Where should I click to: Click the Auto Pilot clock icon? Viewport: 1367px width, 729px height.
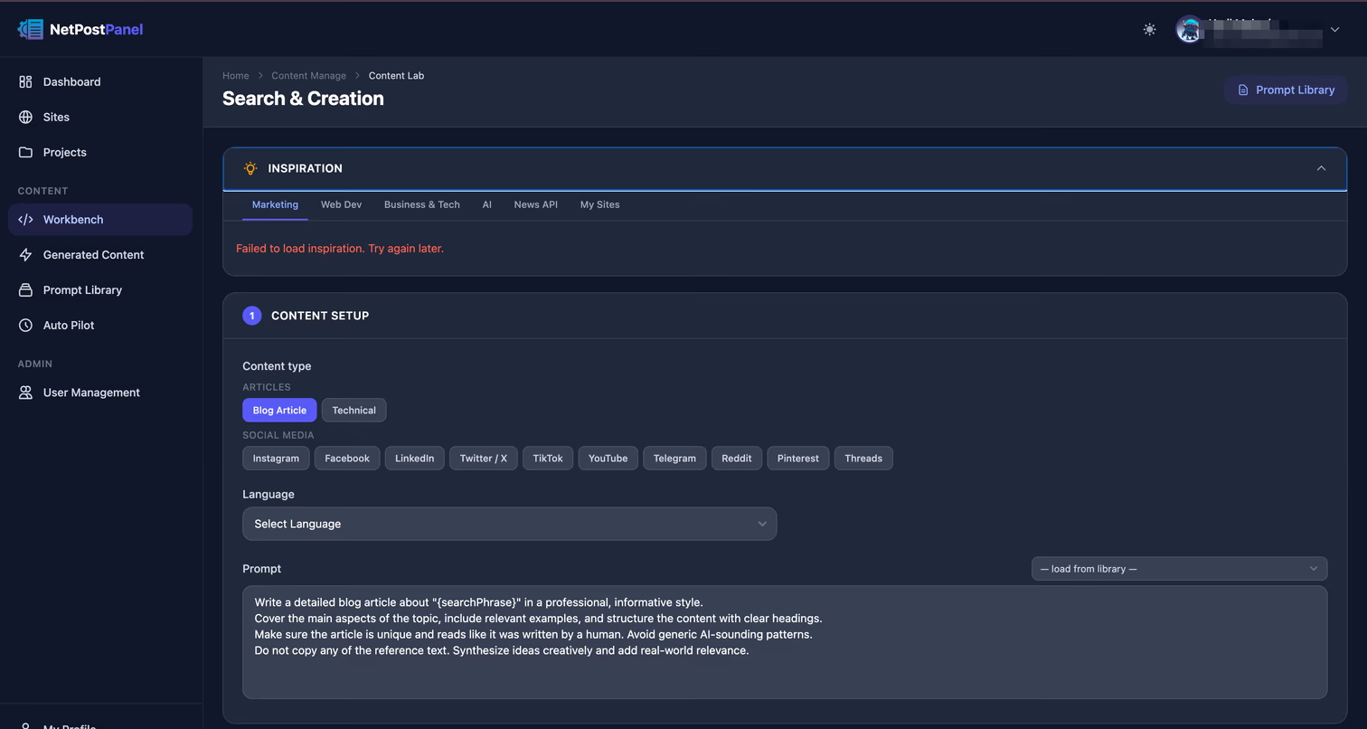25,326
